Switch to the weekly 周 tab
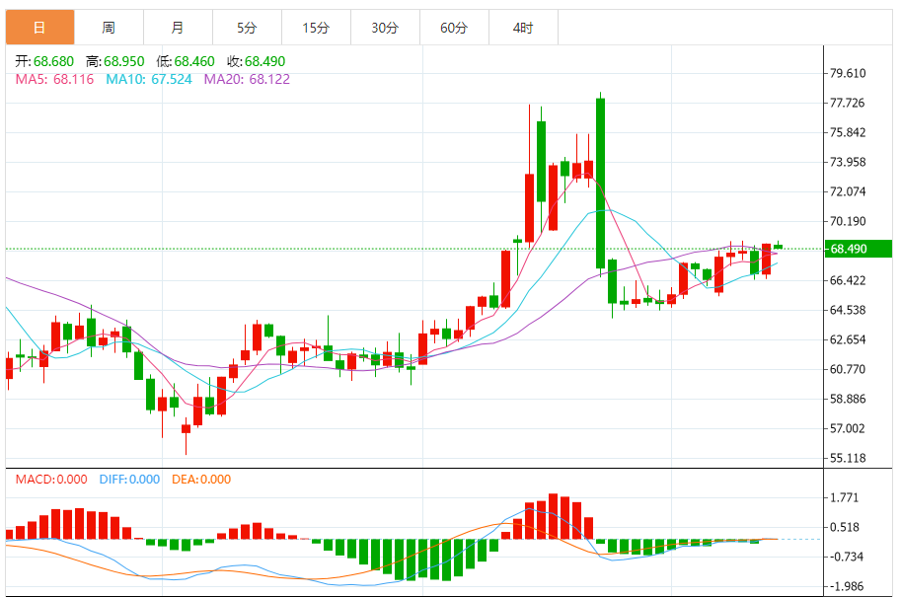 (x=110, y=27)
